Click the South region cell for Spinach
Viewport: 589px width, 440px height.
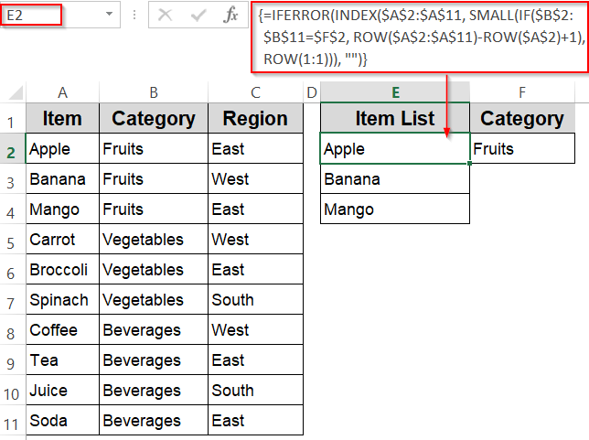click(255, 300)
